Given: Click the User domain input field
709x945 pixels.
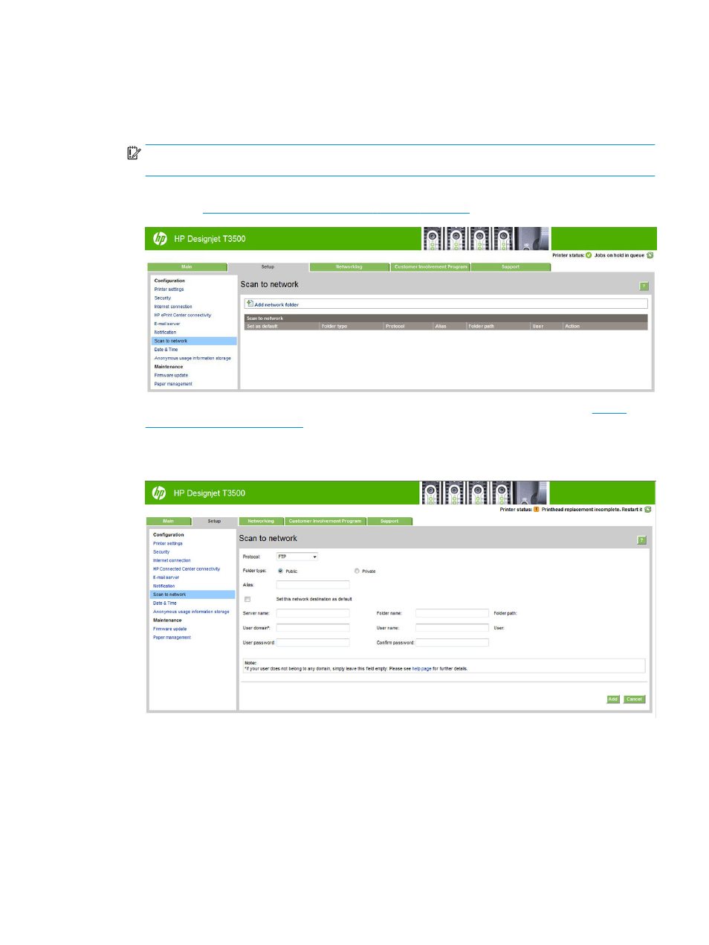Looking at the screenshot, I should [313, 628].
